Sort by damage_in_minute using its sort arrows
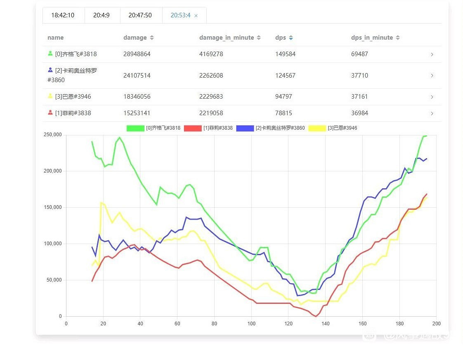 tap(259, 38)
